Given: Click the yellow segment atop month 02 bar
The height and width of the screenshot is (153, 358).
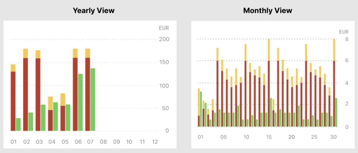Looking at the screenshot, I should pyautogui.click(x=25, y=53).
